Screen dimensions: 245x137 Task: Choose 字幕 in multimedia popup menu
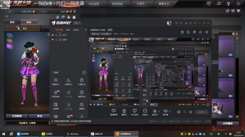[145, 90]
